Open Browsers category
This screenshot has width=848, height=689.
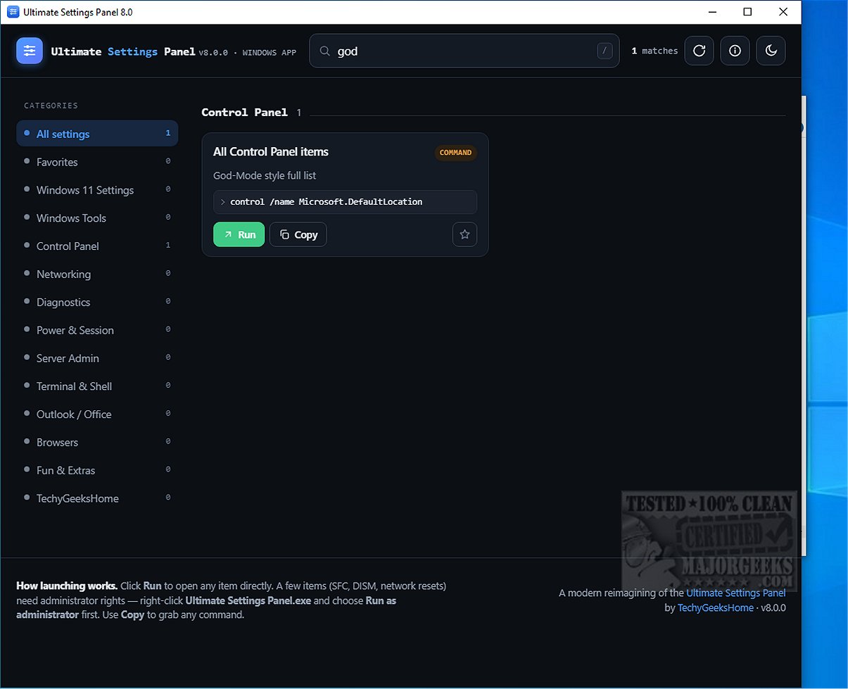[97, 443]
